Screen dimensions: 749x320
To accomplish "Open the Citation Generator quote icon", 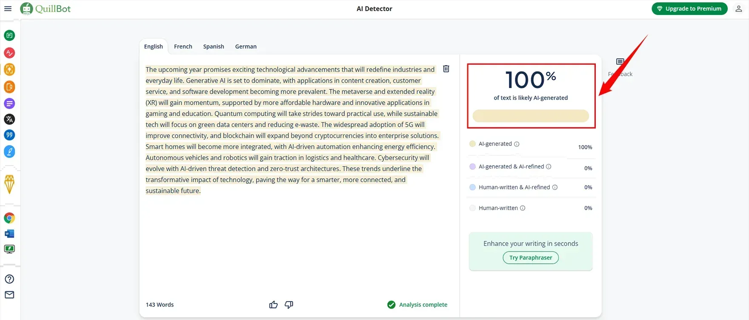I will 9,135.
